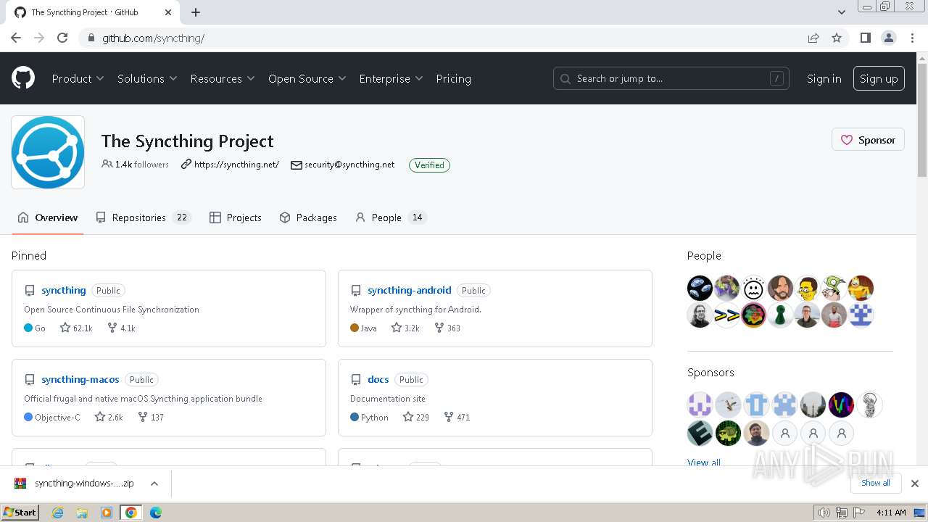Click View all sponsors link
Screen dimensions: 928x522
point(704,462)
